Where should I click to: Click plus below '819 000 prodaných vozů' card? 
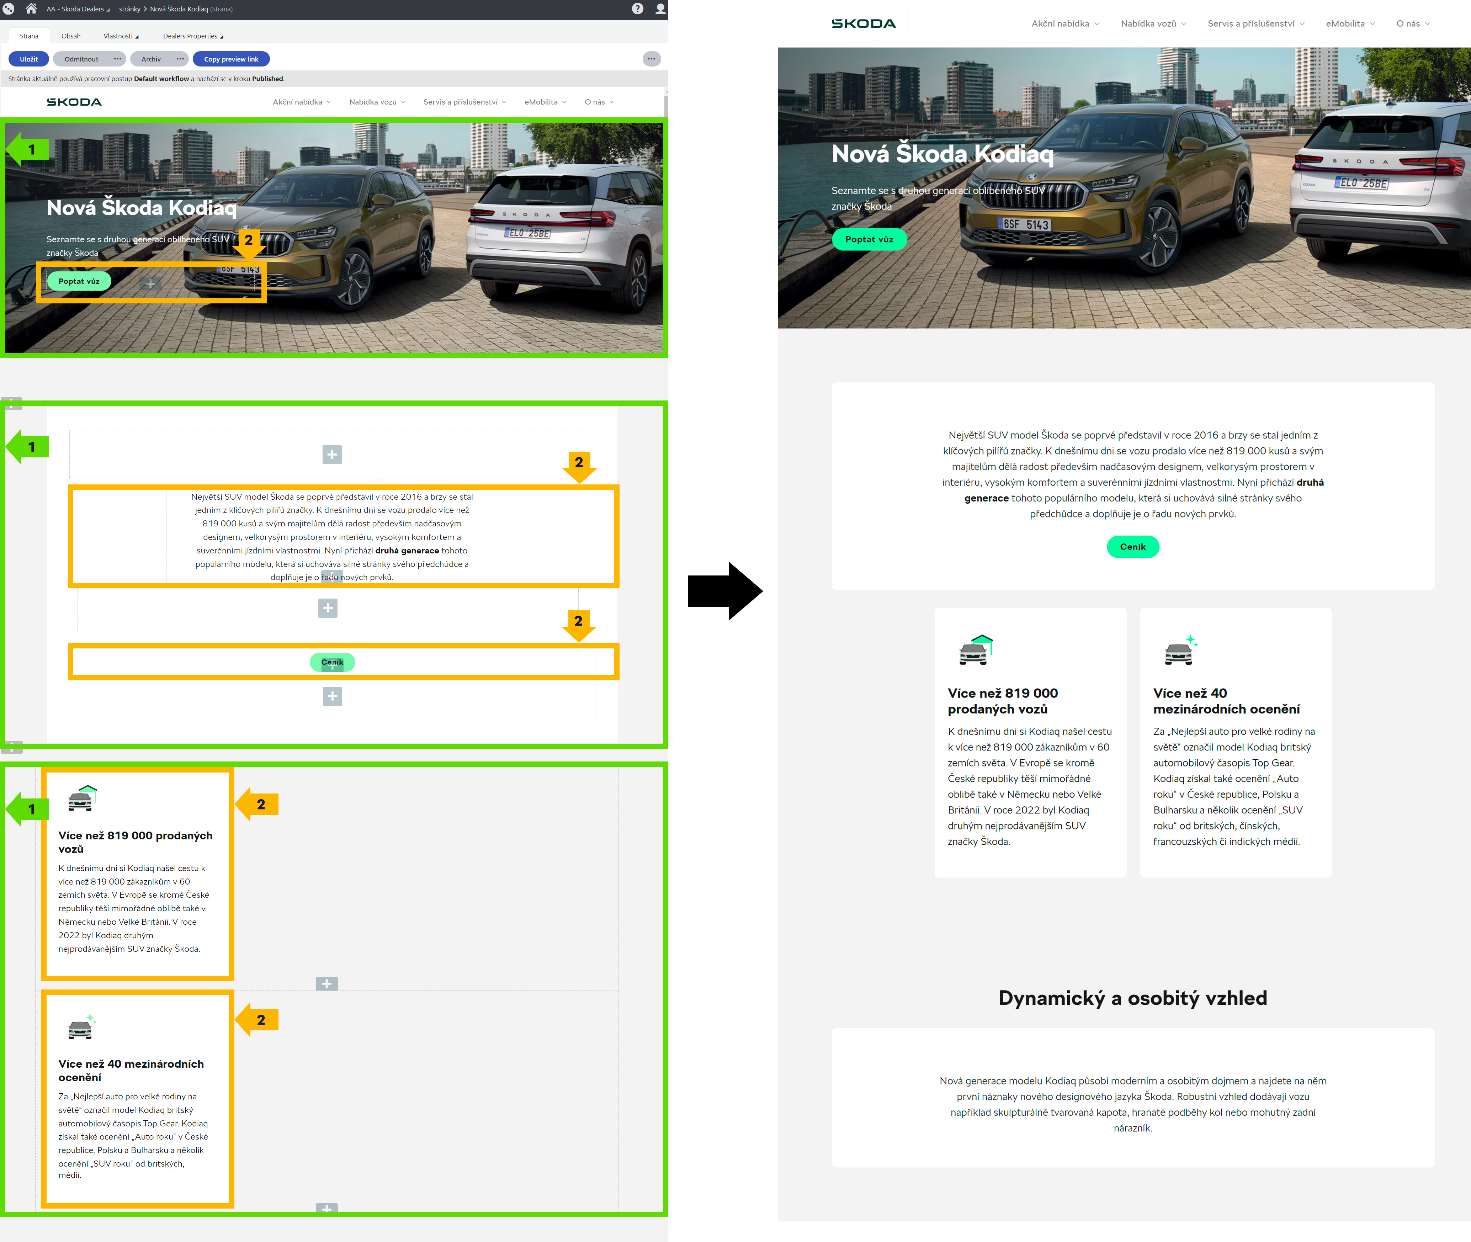[327, 983]
